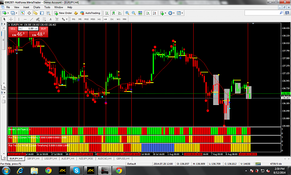Screen dimensions: 291x175
Task: Expand the New Chart dropdown arrow
Action: click(x=8, y=13)
